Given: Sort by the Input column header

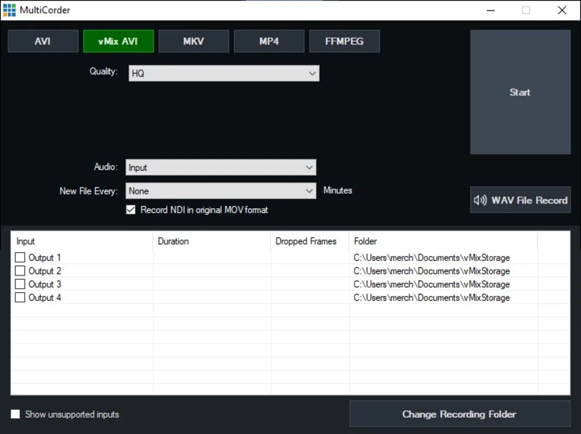Looking at the screenshot, I should click(x=82, y=241).
